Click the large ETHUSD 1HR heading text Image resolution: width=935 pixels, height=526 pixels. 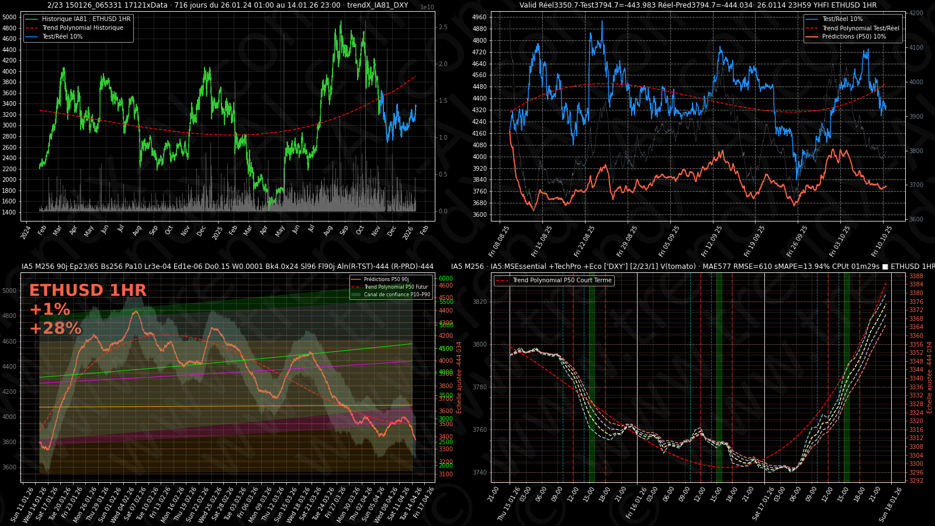88,290
